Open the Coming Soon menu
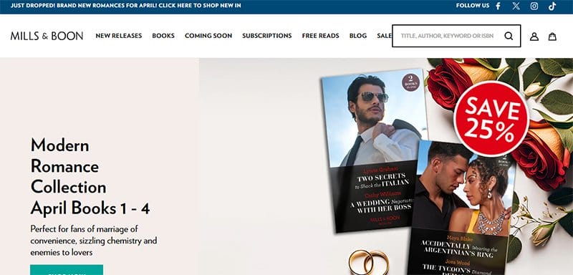 [x=208, y=36]
